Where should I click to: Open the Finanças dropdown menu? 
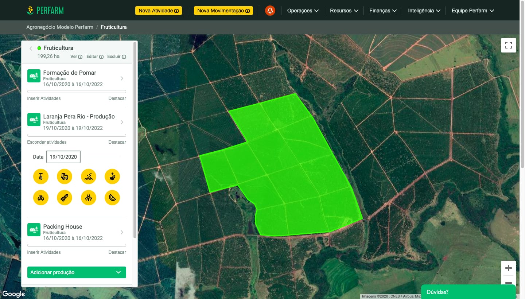point(383,11)
